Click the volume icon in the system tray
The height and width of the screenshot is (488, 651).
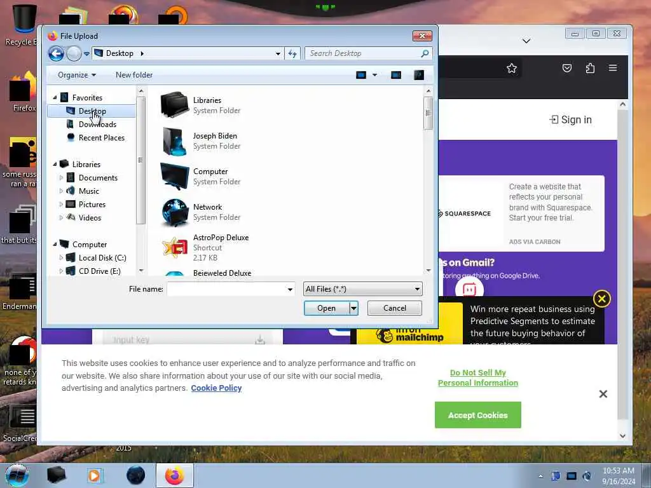pyautogui.click(x=587, y=476)
